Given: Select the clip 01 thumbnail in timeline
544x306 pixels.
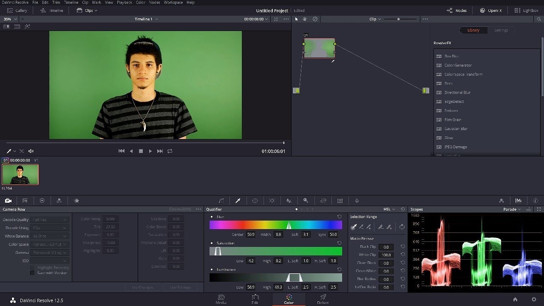Looking at the screenshot, I should coord(20,174).
